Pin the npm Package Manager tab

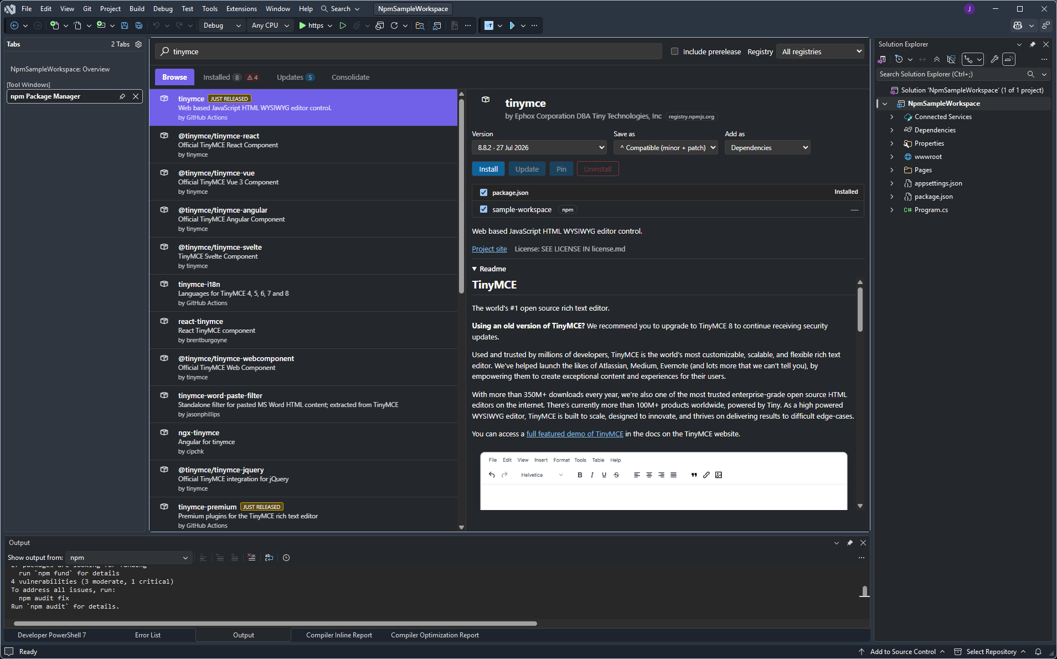122,96
